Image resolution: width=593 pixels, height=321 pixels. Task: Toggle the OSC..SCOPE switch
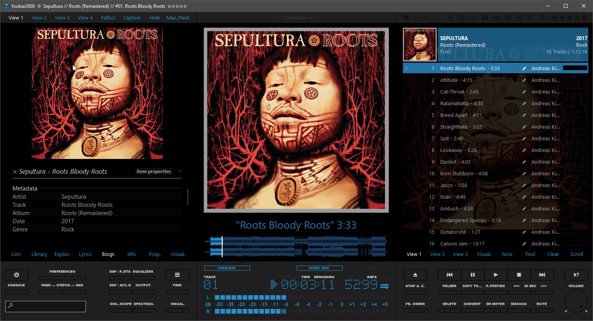point(120,310)
